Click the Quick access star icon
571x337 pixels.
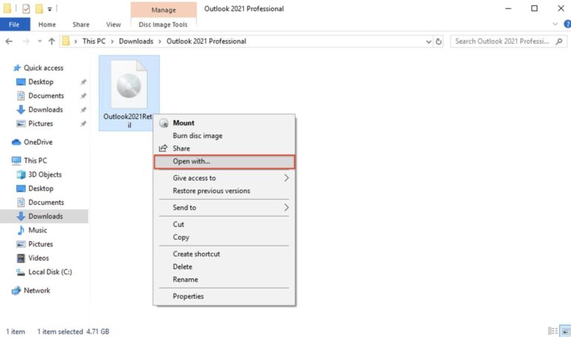point(17,68)
